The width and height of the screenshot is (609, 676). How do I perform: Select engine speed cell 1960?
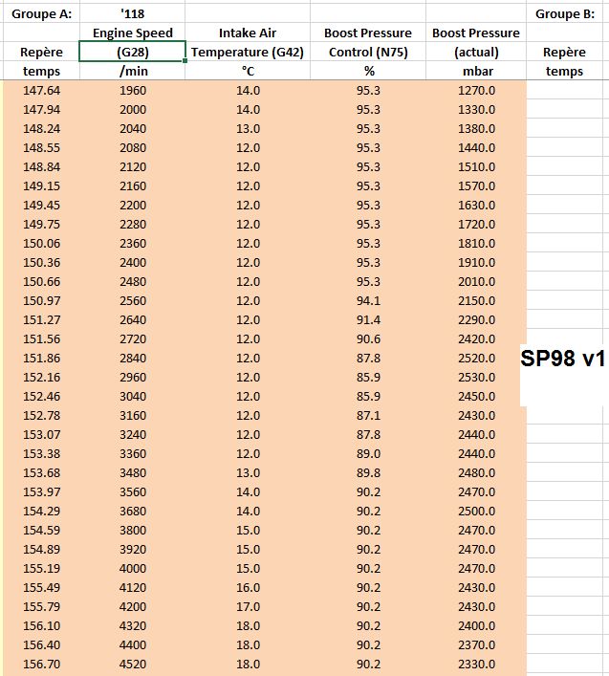(132, 90)
